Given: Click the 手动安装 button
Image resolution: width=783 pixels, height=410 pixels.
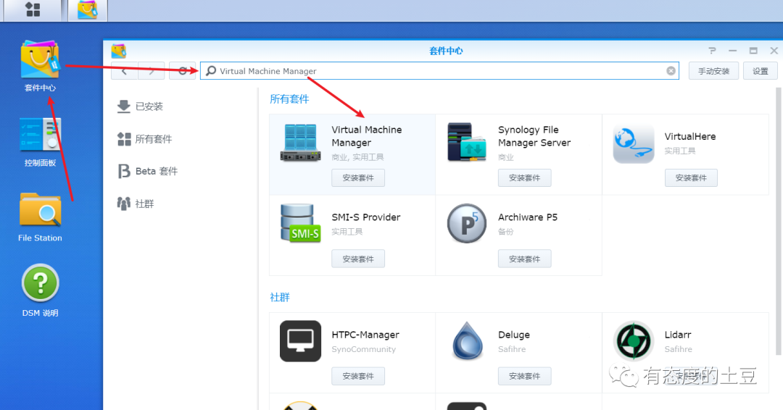Looking at the screenshot, I should pos(713,71).
